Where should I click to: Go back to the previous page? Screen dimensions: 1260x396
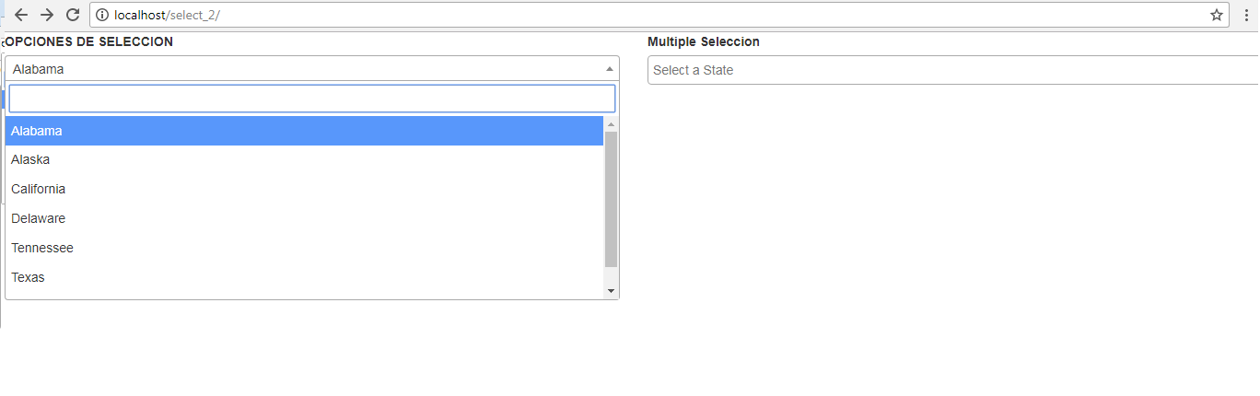tap(21, 15)
